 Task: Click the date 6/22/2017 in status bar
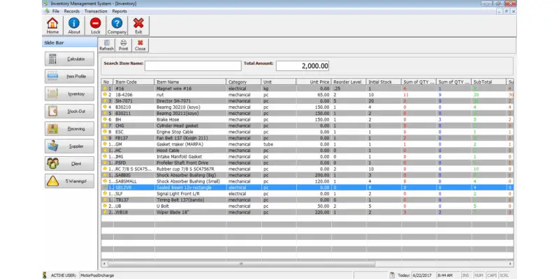[x=422, y=276]
